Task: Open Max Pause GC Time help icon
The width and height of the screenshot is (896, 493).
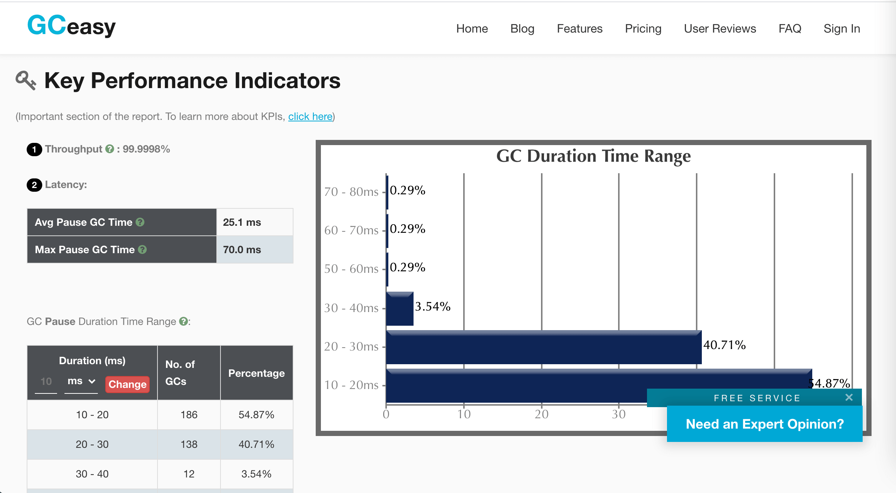Action: [142, 249]
